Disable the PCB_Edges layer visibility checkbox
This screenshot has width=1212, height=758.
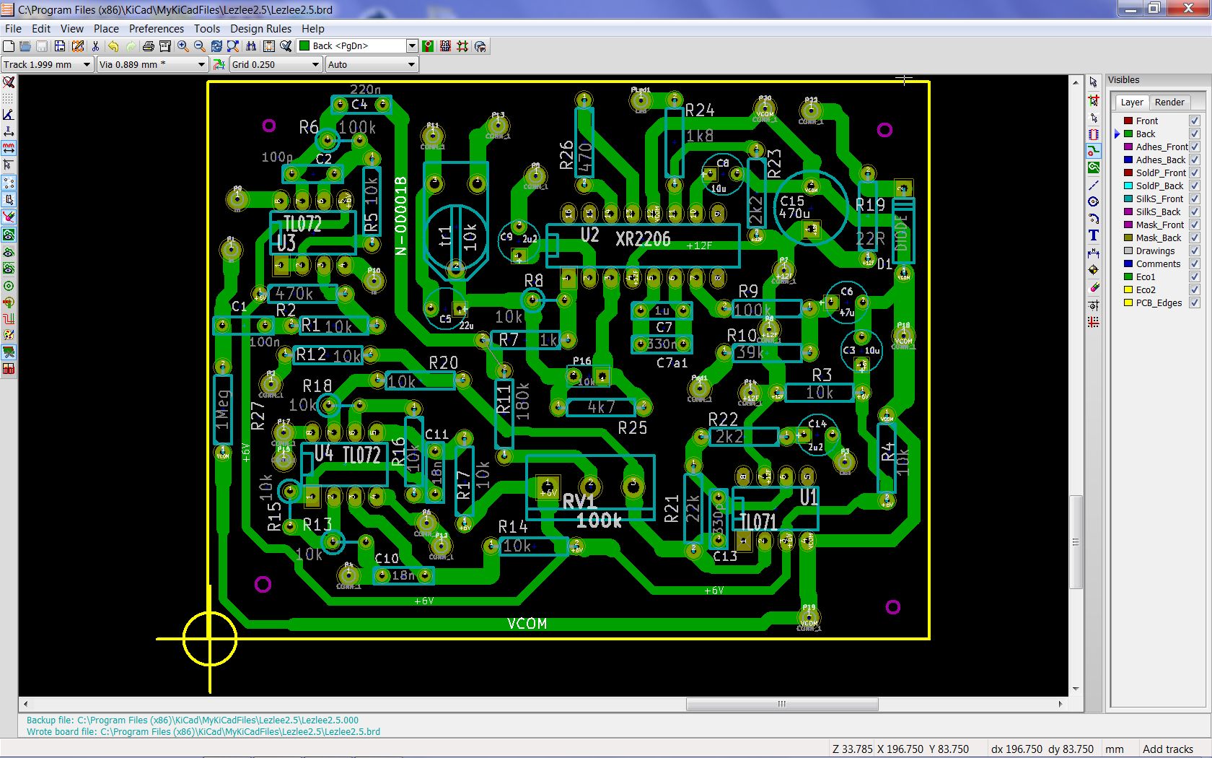click(1195, 303)
